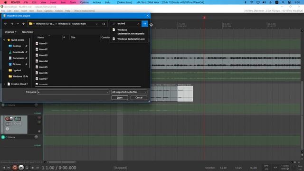304x171 pixels.
Task: Open Track menu in macOS menu bar
Action: [x=73, y=2]
